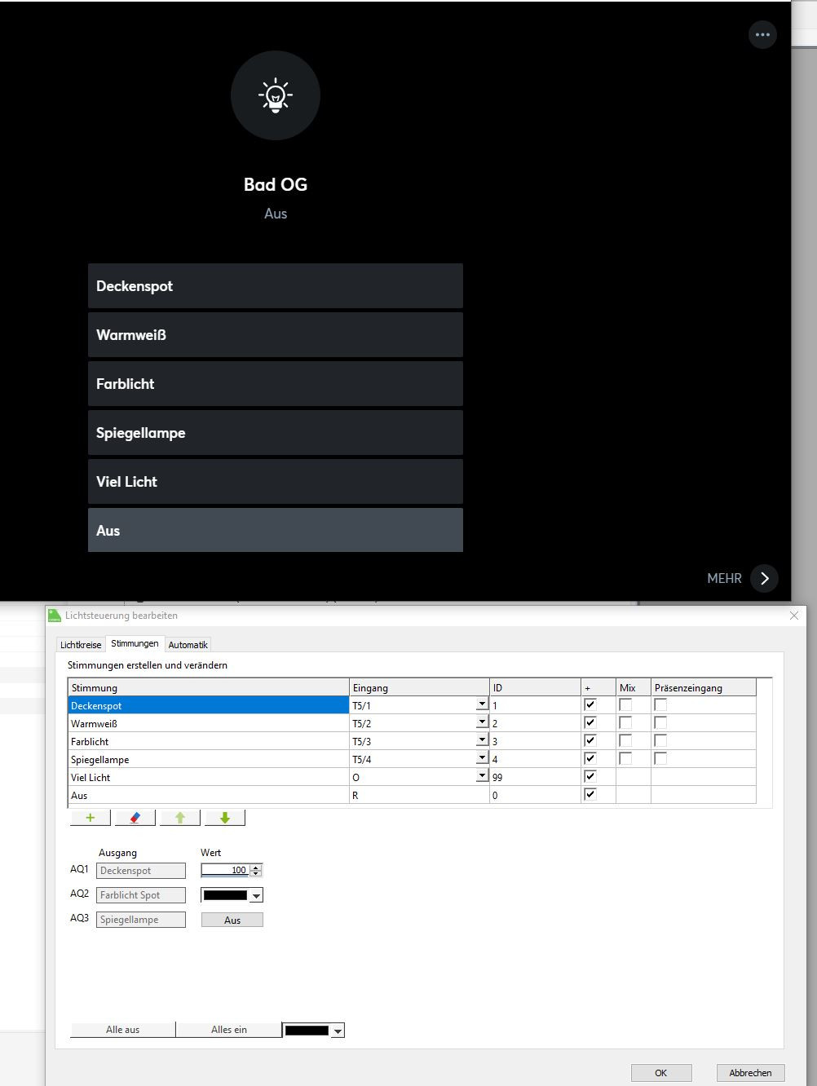Enable Mix checkbox for Farblicht

coord(625,740)
